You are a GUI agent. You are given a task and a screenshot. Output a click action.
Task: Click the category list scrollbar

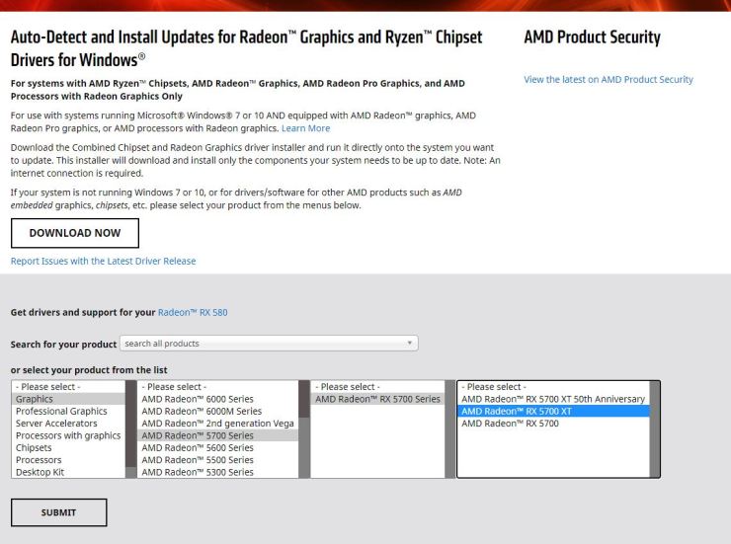click(131, 428)
